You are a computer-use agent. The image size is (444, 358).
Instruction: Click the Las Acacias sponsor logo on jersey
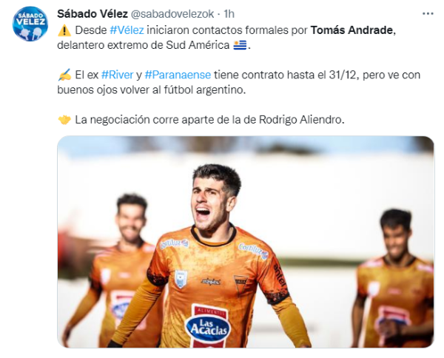tap(209, 326)
